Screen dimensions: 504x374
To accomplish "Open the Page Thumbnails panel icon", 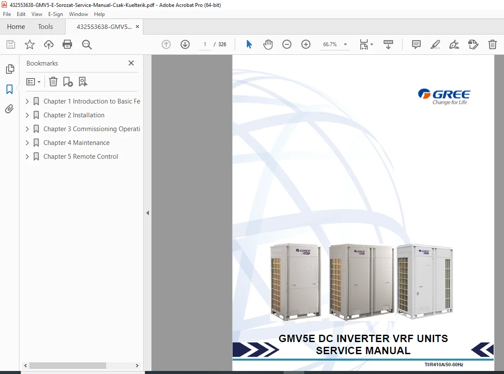I will 10,69.
